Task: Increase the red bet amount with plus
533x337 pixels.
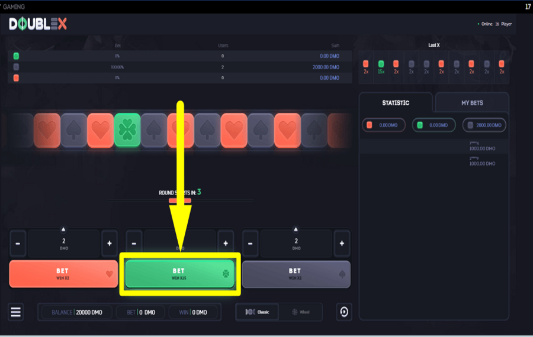Action: pos(109,244)
